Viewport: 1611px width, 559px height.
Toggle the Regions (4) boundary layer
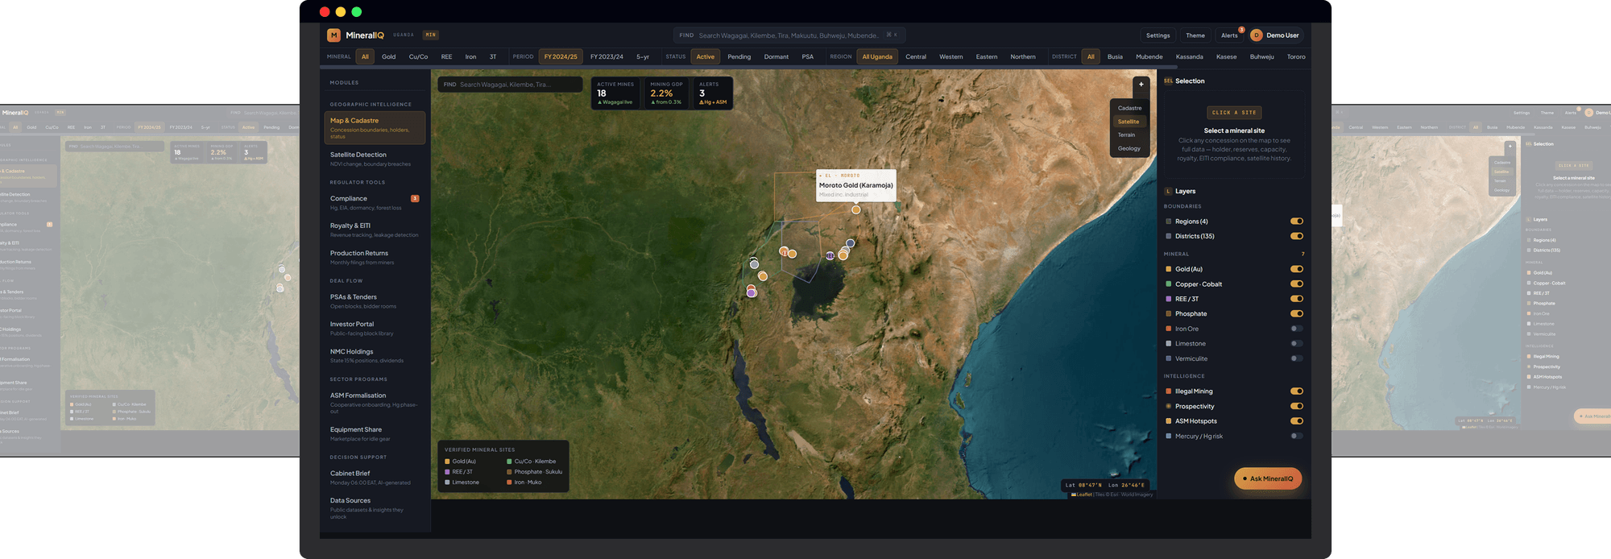1296,222
